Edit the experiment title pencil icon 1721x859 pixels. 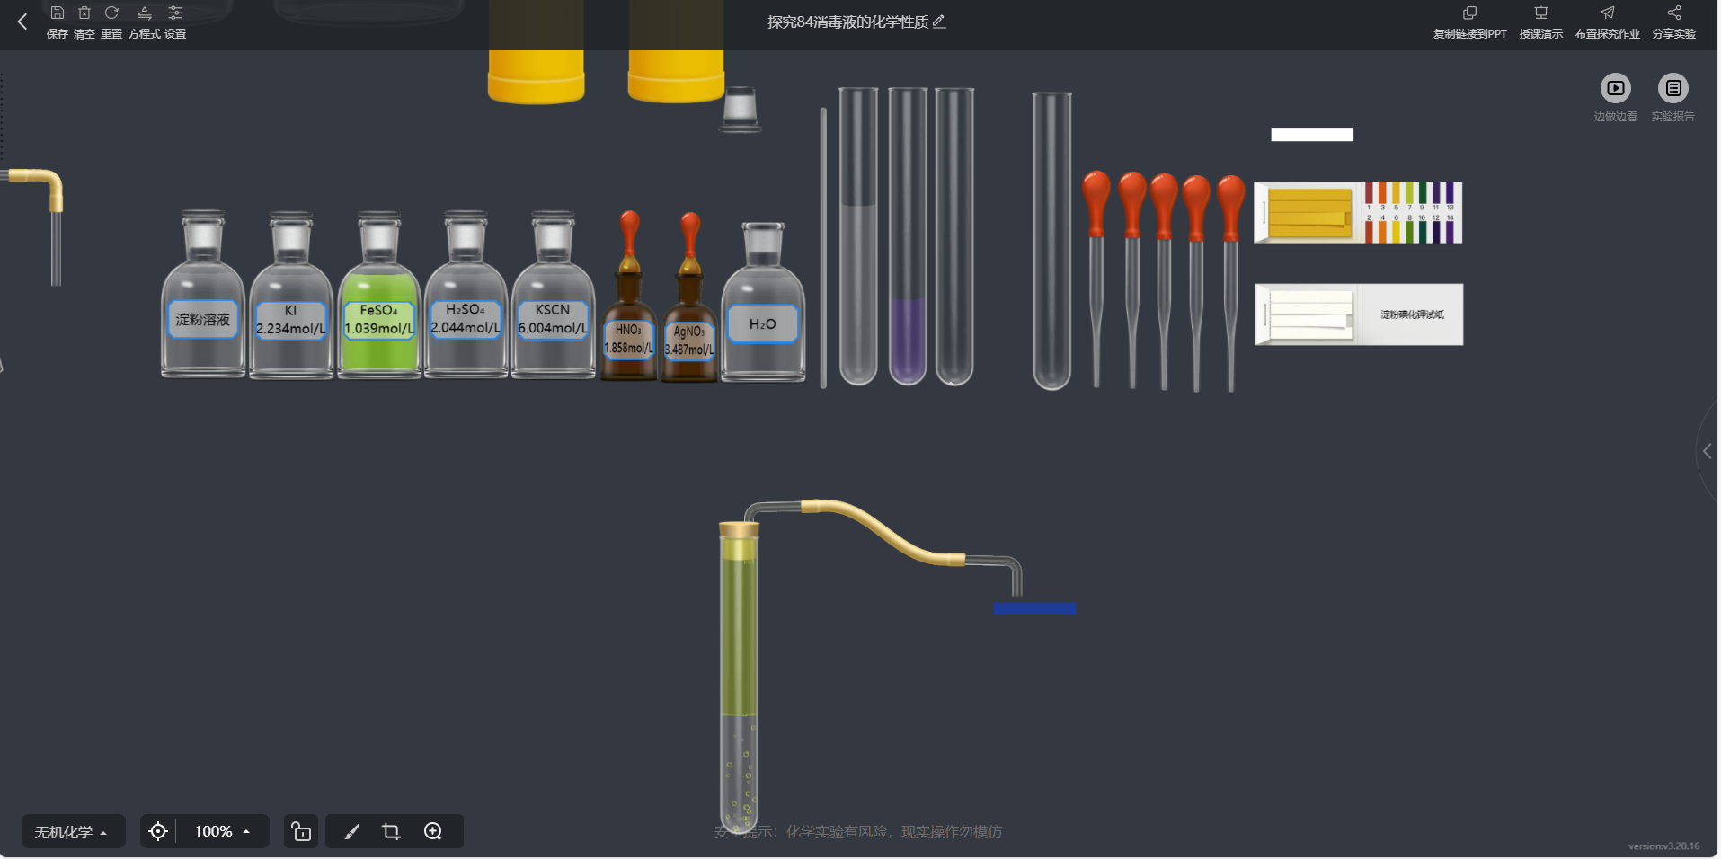[x=939, y=22]
